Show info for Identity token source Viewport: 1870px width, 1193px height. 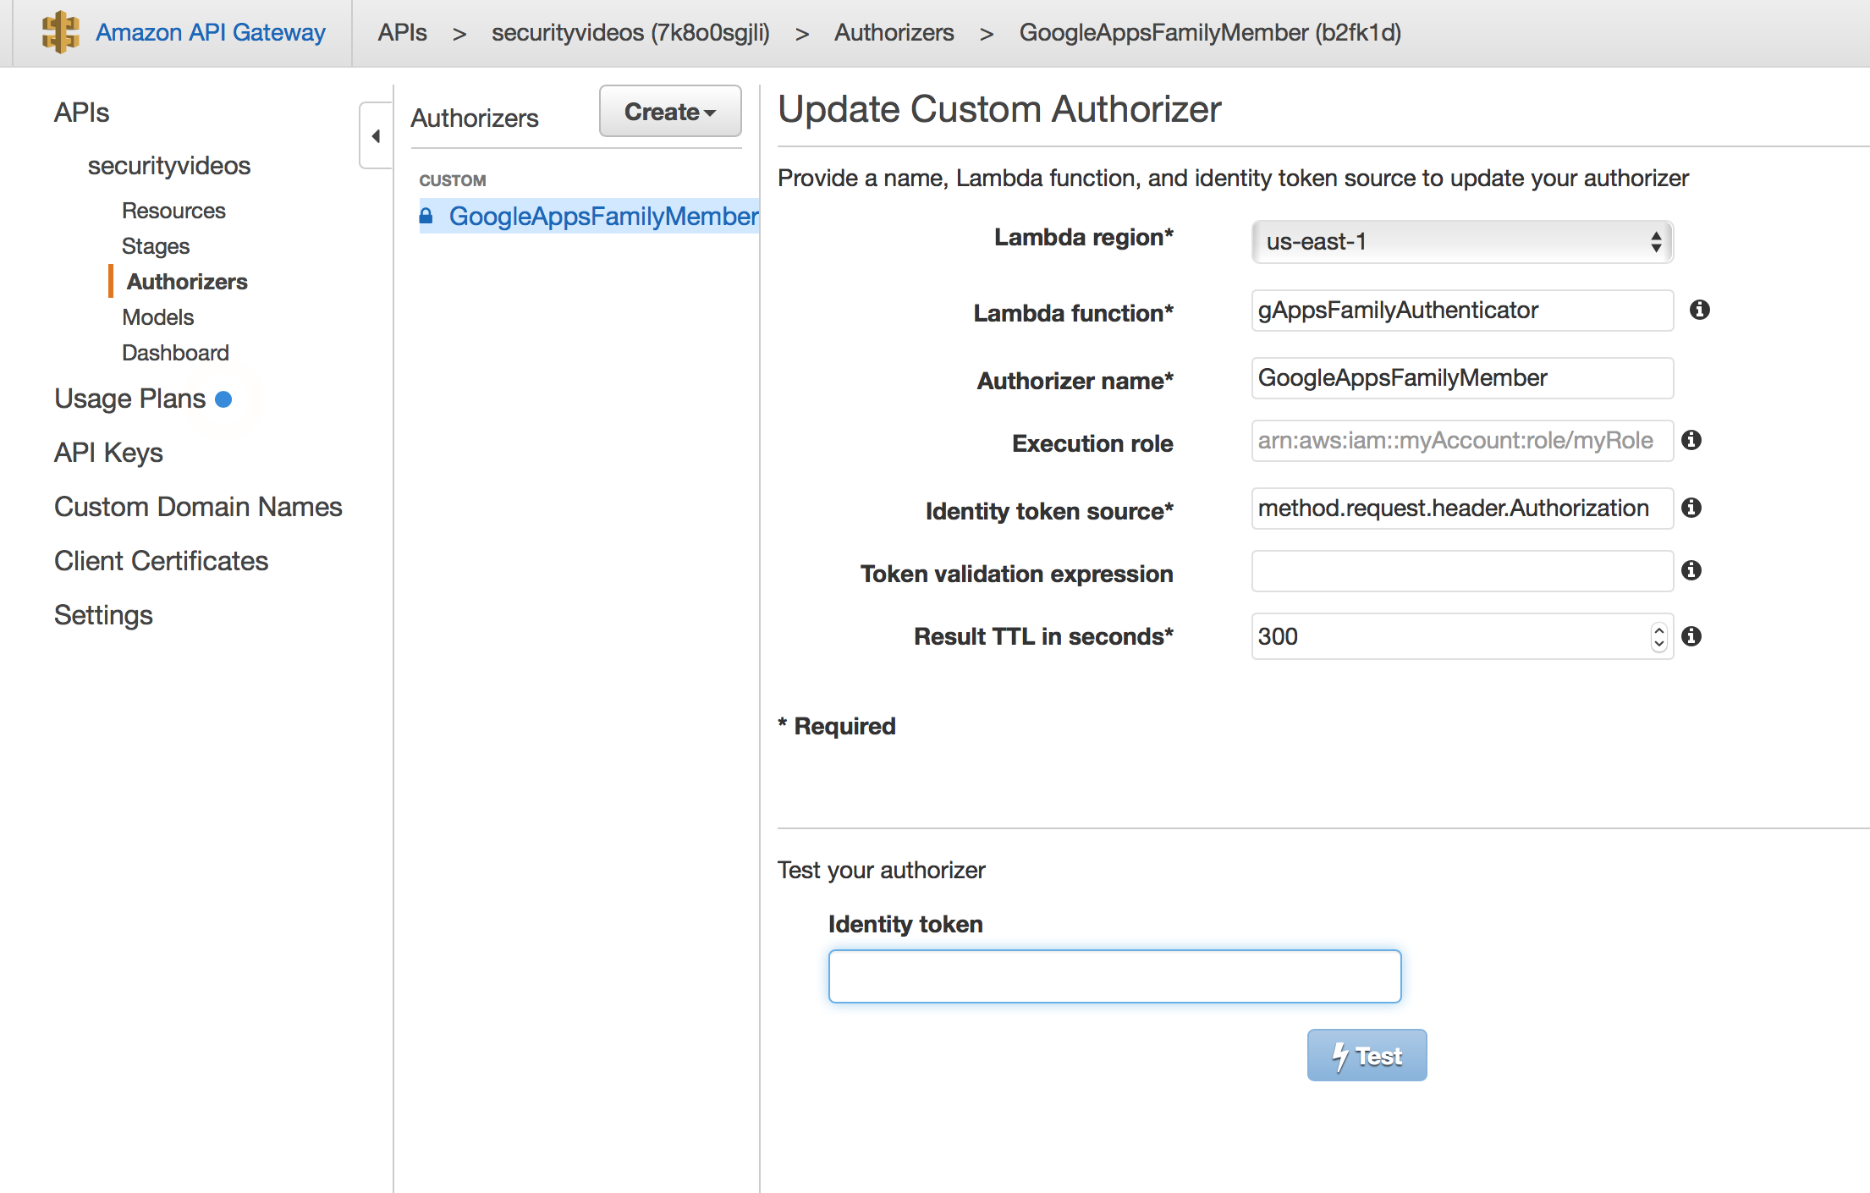tap(1691, 508)
